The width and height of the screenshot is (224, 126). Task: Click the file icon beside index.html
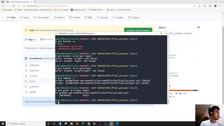tap(26, 65)
